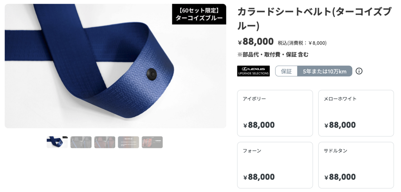Click the Lexus Upgrade Selections logo

[253, 71]
